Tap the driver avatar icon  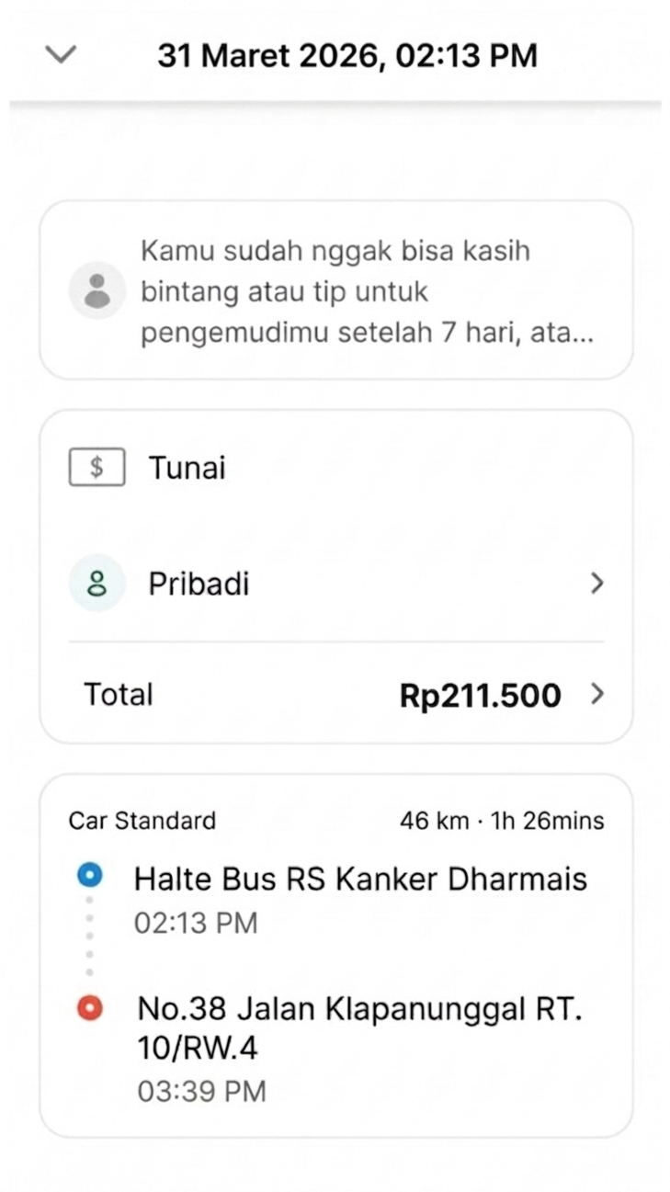coord(97,290)
